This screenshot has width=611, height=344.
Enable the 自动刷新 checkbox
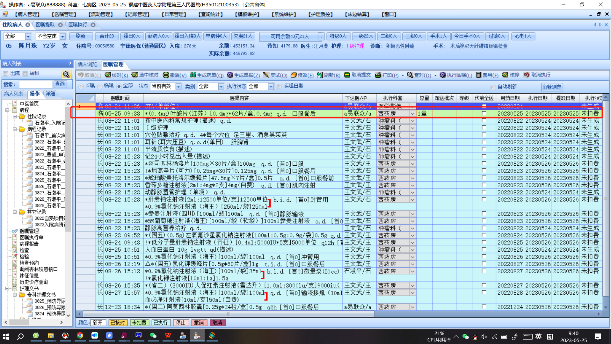[x=493, y=87]
